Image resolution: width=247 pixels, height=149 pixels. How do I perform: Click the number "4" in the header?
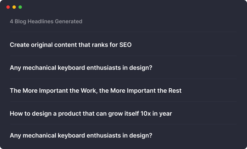click(11, 22)
